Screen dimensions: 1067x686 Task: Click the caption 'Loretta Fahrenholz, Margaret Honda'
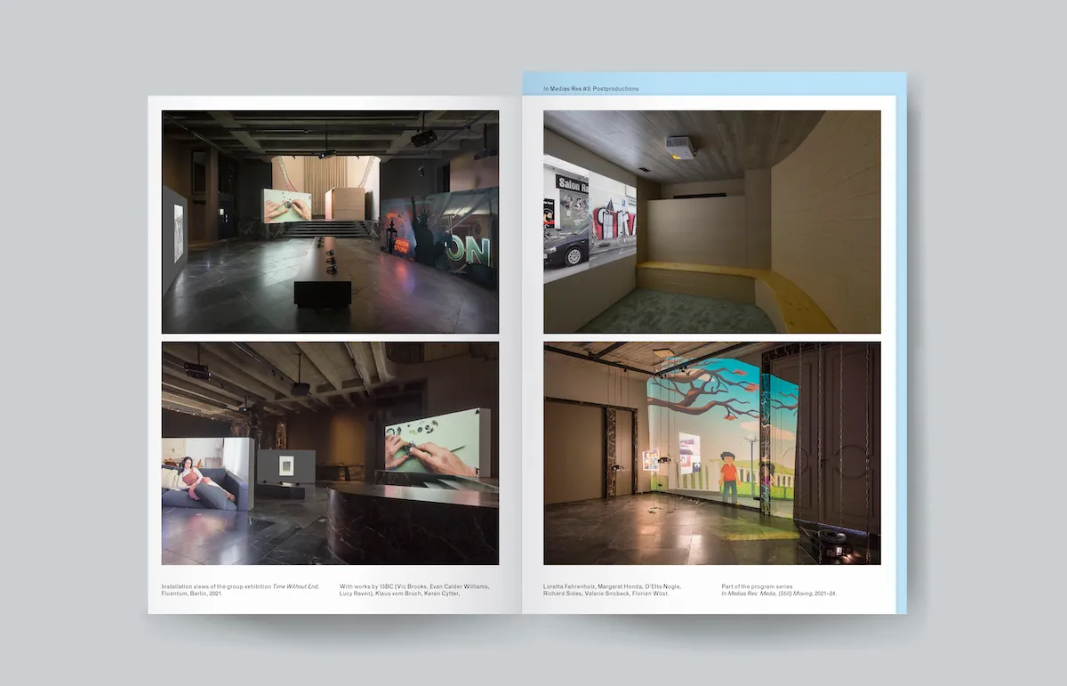[x=594, y=586]
